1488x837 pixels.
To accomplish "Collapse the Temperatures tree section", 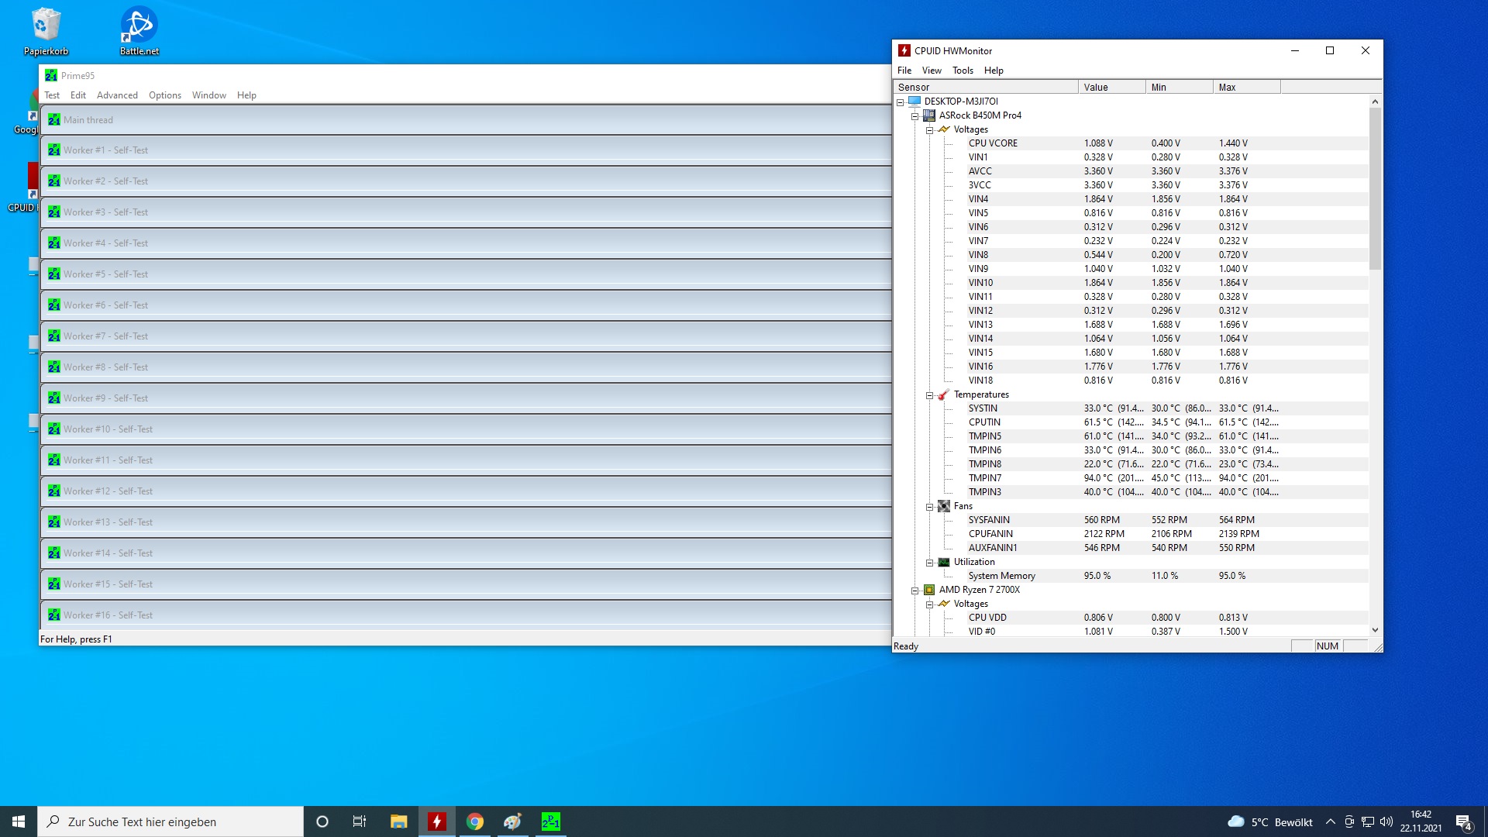I will click(929, 395).
